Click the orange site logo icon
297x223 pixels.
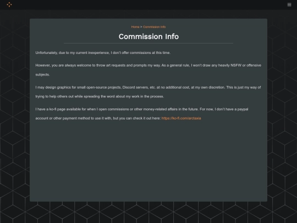[x=9, y=4]
